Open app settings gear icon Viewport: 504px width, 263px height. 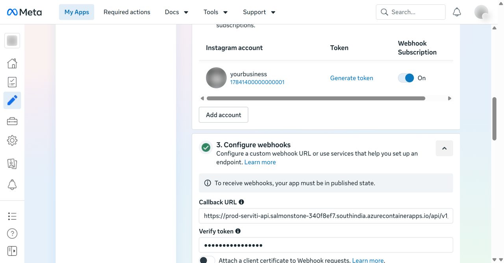pos(12,140)
